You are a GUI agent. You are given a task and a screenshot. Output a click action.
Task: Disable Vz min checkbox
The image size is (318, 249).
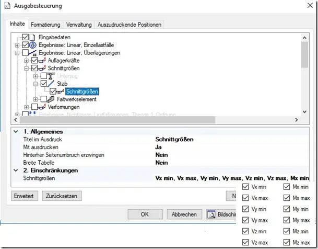[245, 231]
